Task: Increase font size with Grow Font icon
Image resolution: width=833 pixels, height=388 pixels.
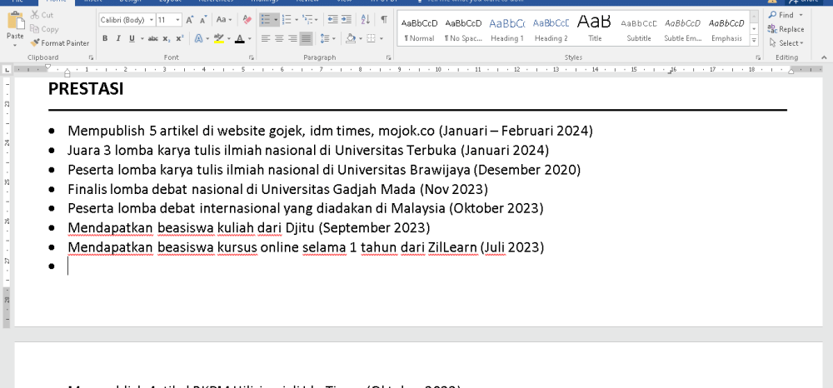Action: [190, 19]
